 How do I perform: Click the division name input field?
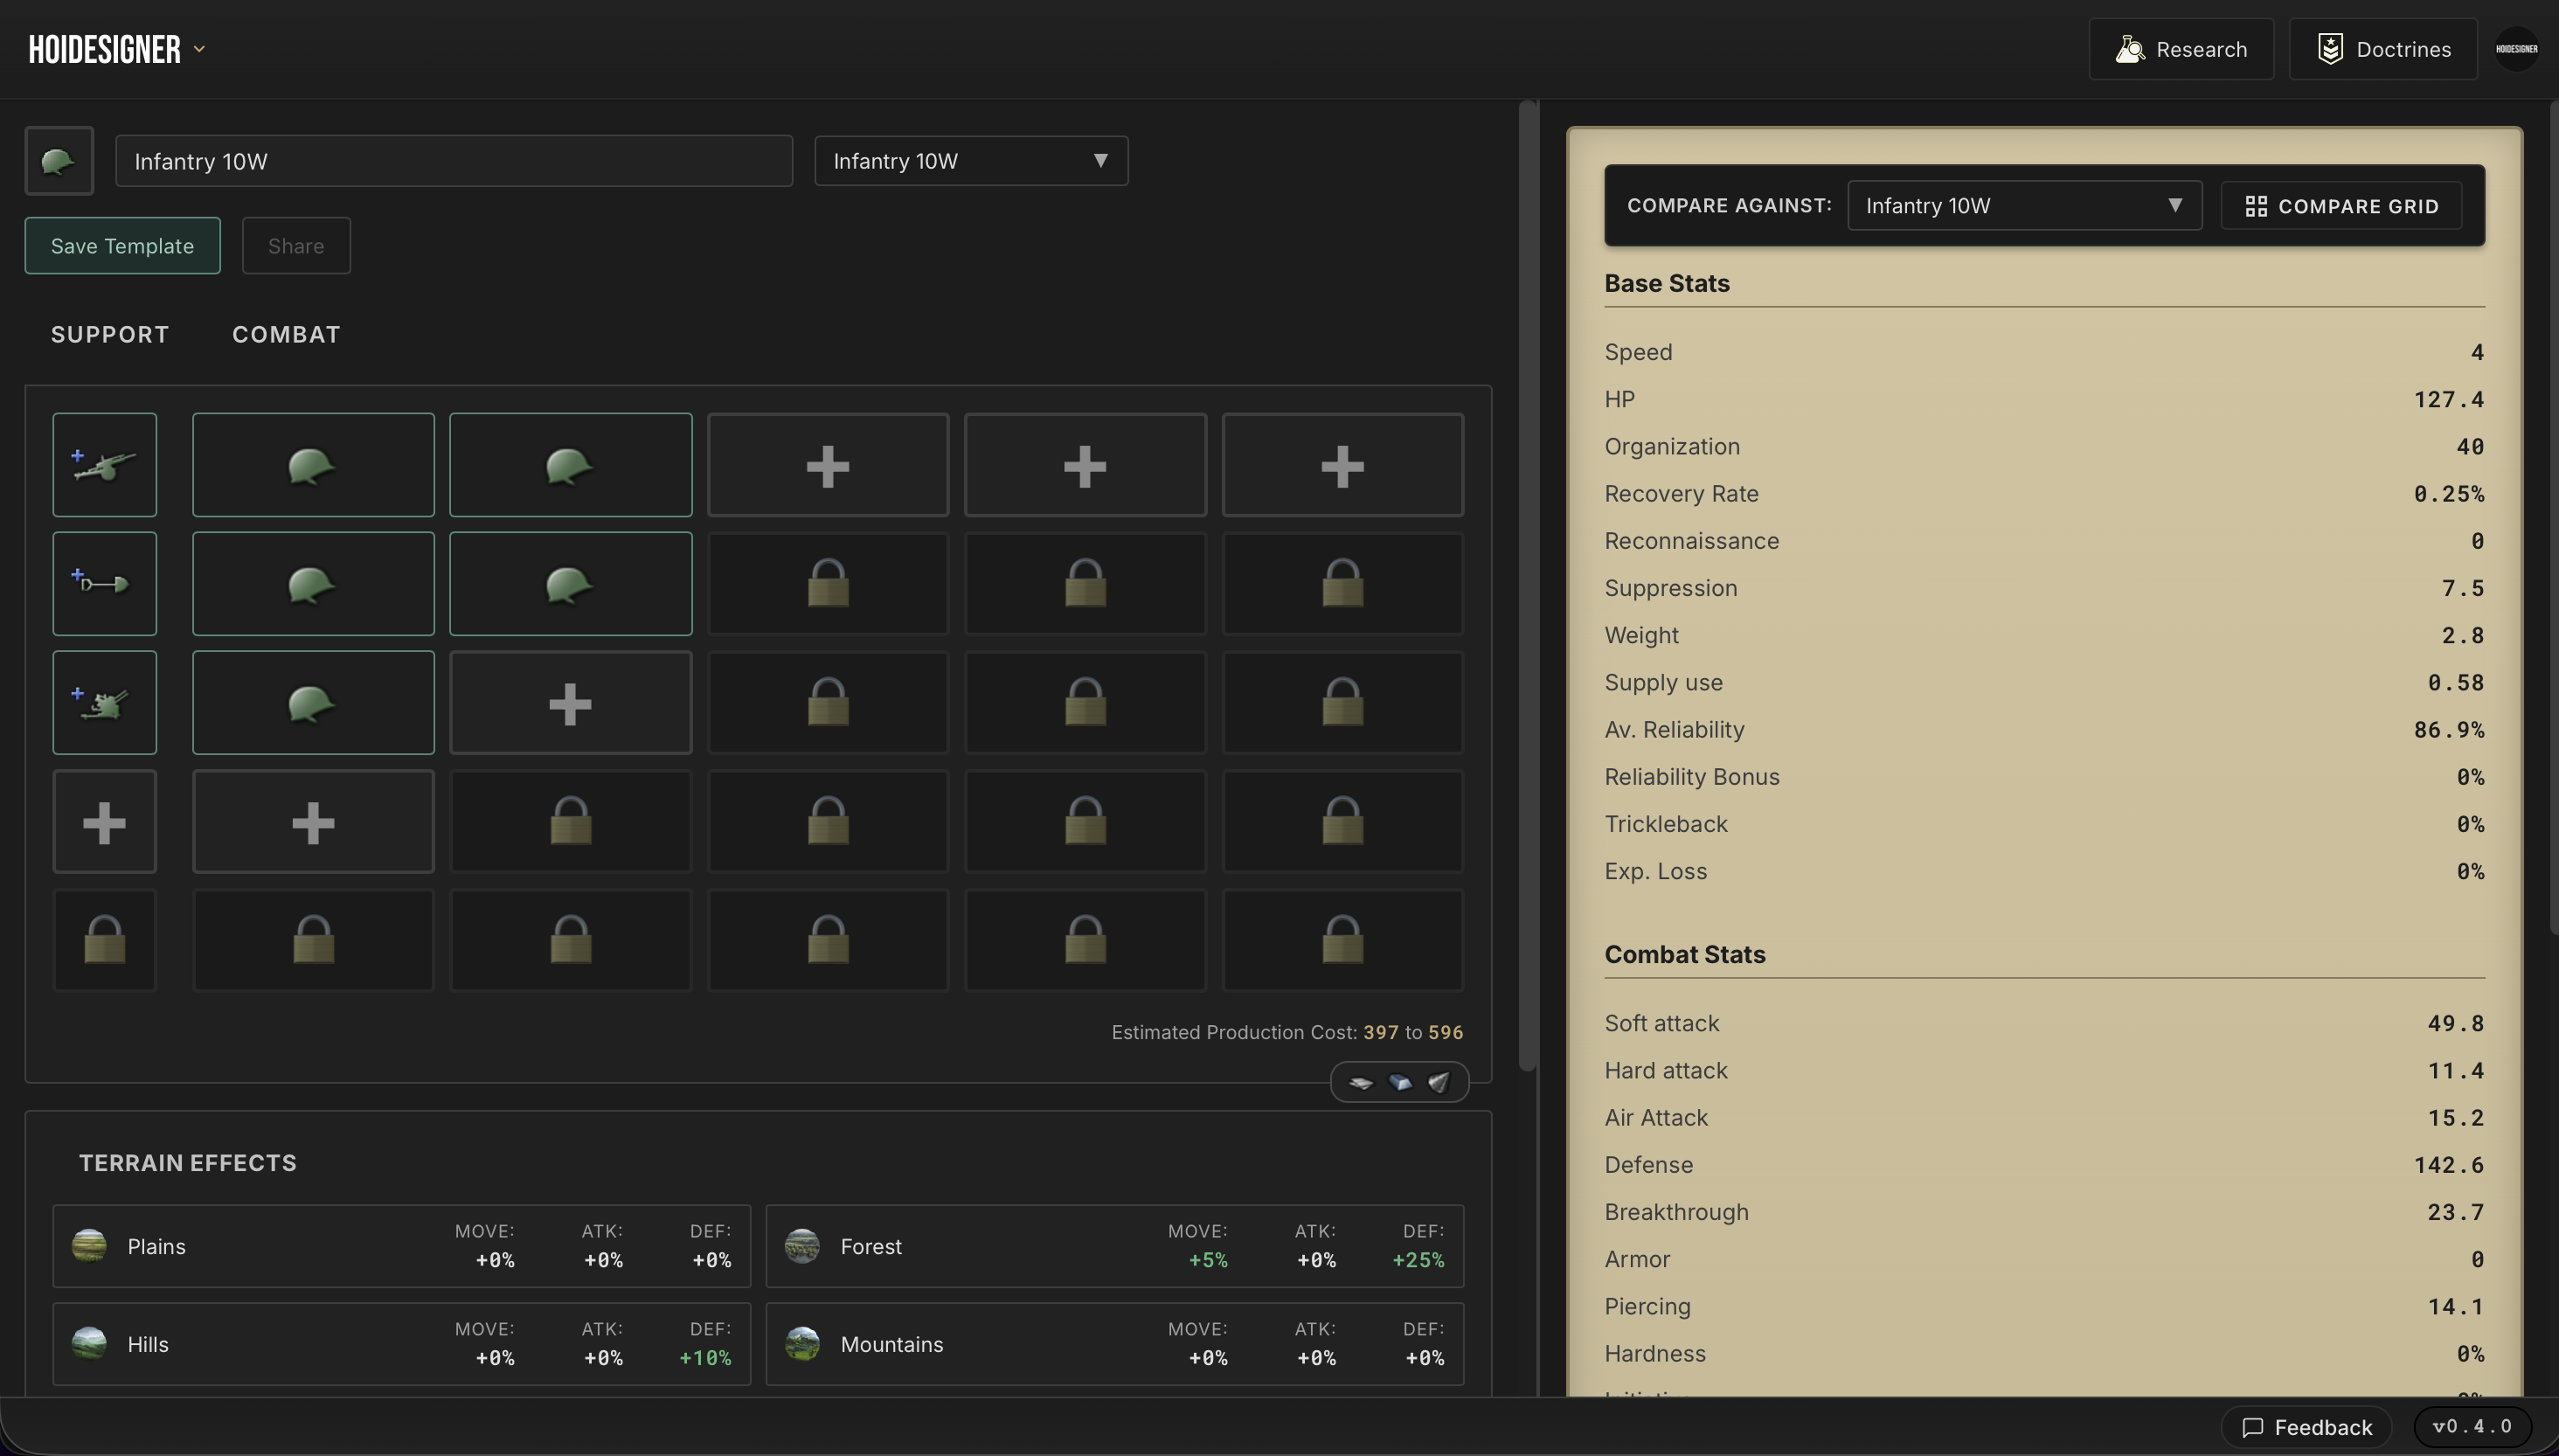click(453, 161)
